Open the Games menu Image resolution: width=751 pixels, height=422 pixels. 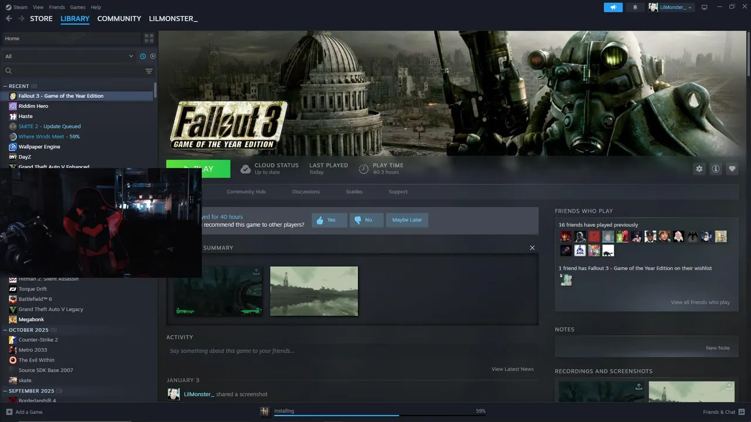click(x=77, y=7)
